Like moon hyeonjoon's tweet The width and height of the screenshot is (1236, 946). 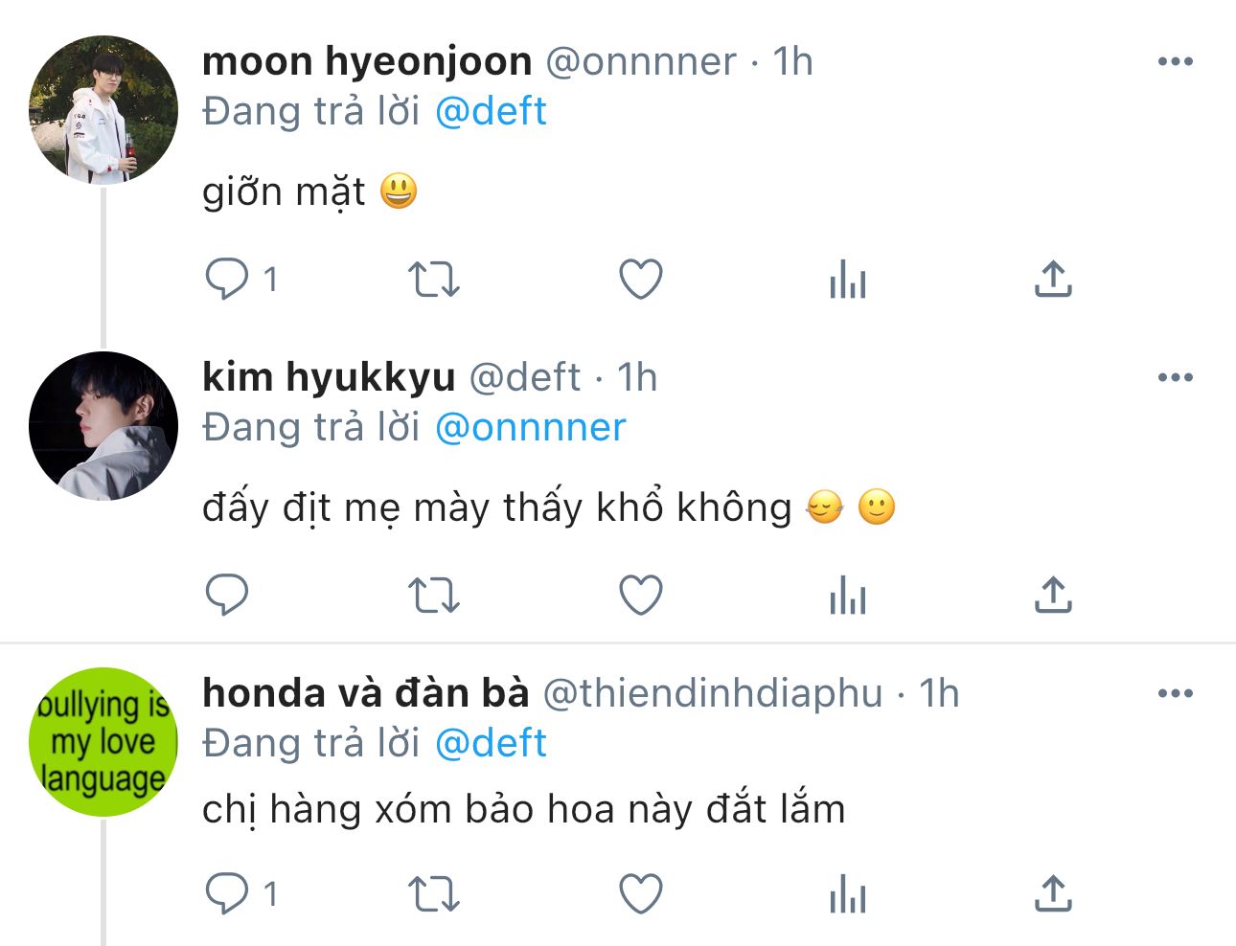[641, 280]
